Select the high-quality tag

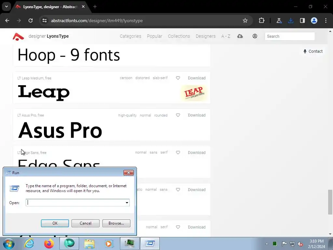tap(127, 115)
